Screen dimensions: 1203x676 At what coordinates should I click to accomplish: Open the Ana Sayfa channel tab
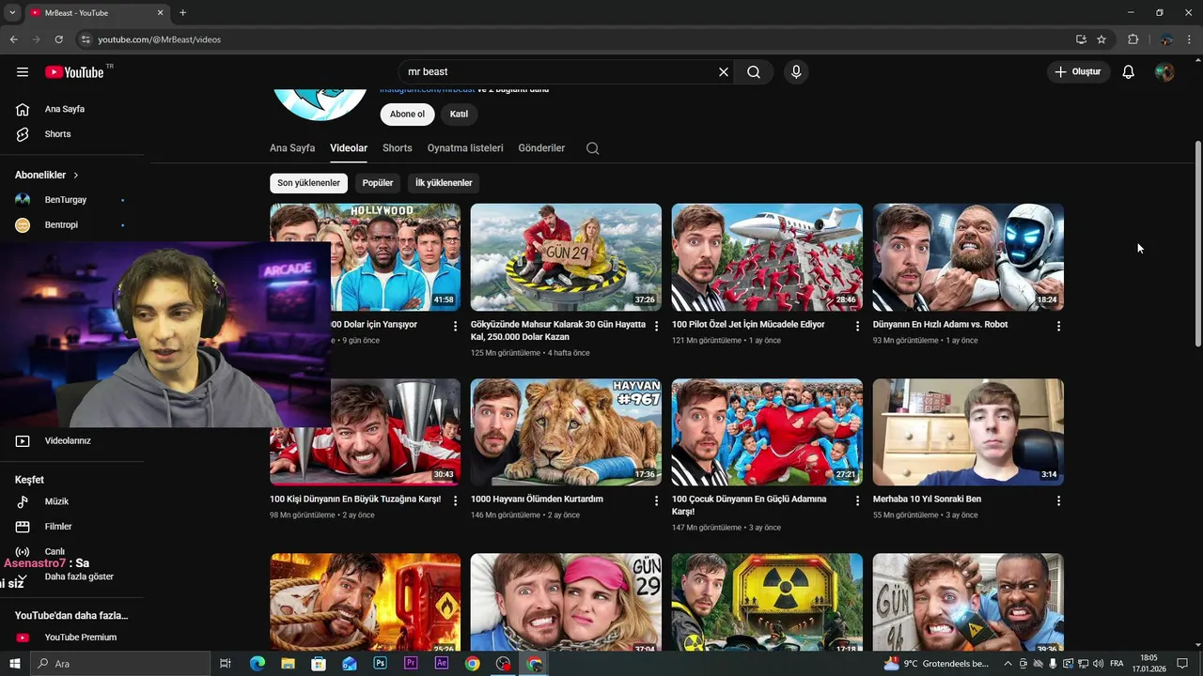[292, 148]
